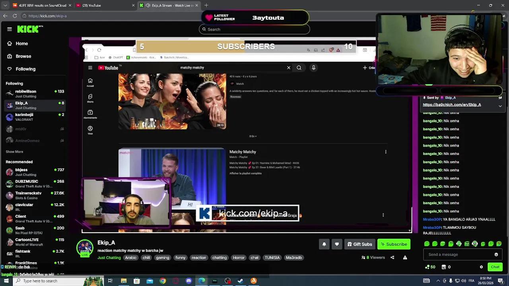The image size is (509, 286).
Task: Go back in browser history
Action: click(5, 16)
